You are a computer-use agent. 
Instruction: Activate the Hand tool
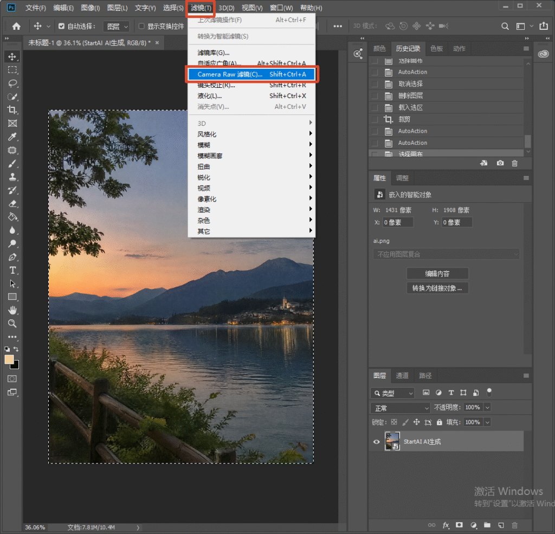(12, 311)
